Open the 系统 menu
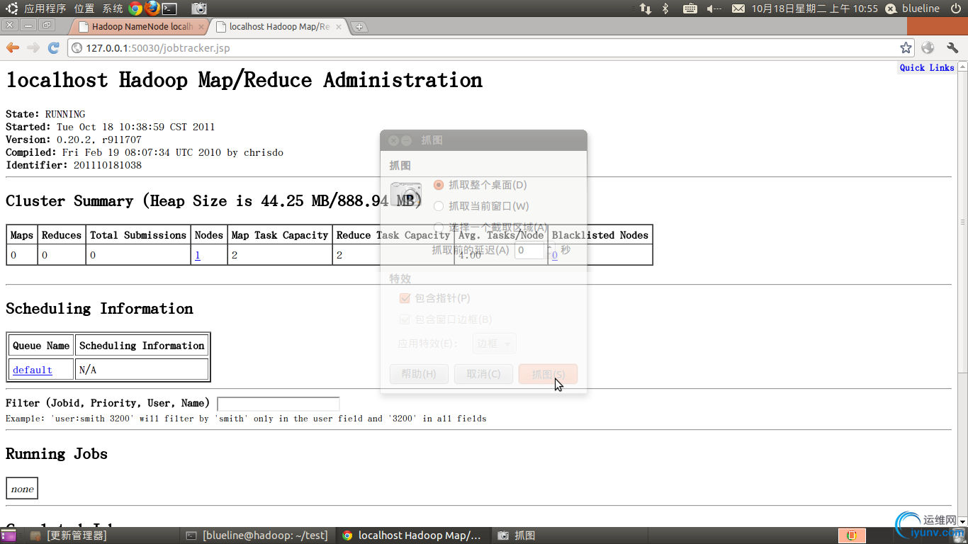Screen dimensions: 968x544 point(113,8)
